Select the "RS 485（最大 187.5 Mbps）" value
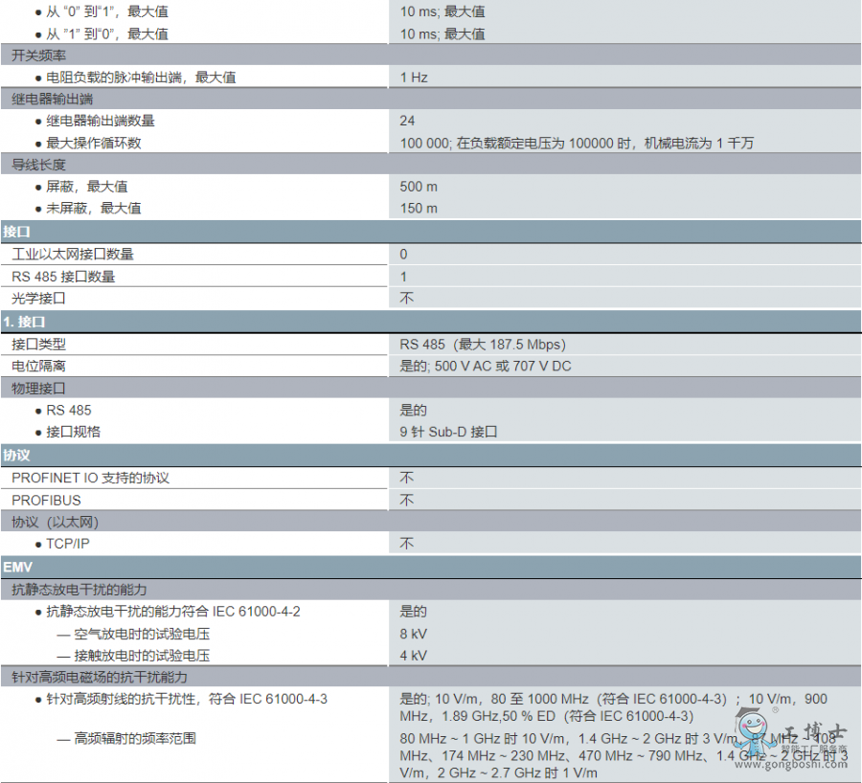This screenshot has width=862, height=783. click(482, 344)
